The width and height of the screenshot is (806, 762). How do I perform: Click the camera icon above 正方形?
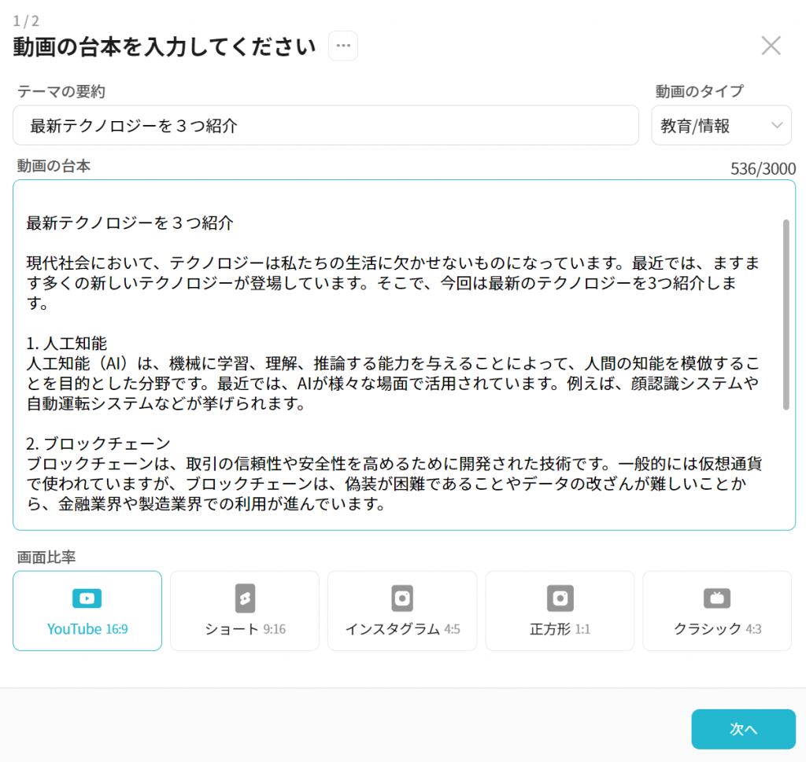560,598
